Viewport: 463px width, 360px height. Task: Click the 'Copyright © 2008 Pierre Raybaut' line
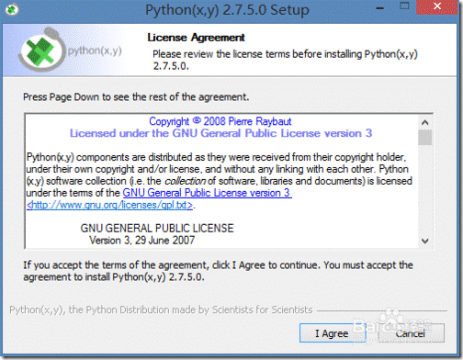click(x=220, y=121)
